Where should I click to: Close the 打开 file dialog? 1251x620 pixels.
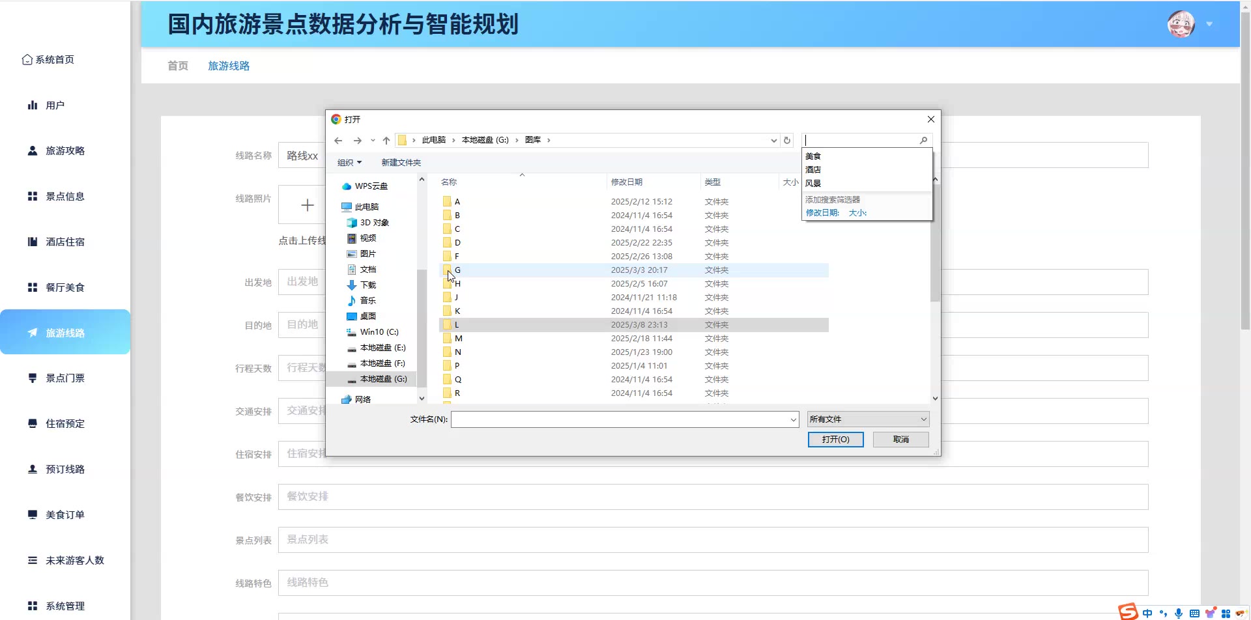[931, 119]
